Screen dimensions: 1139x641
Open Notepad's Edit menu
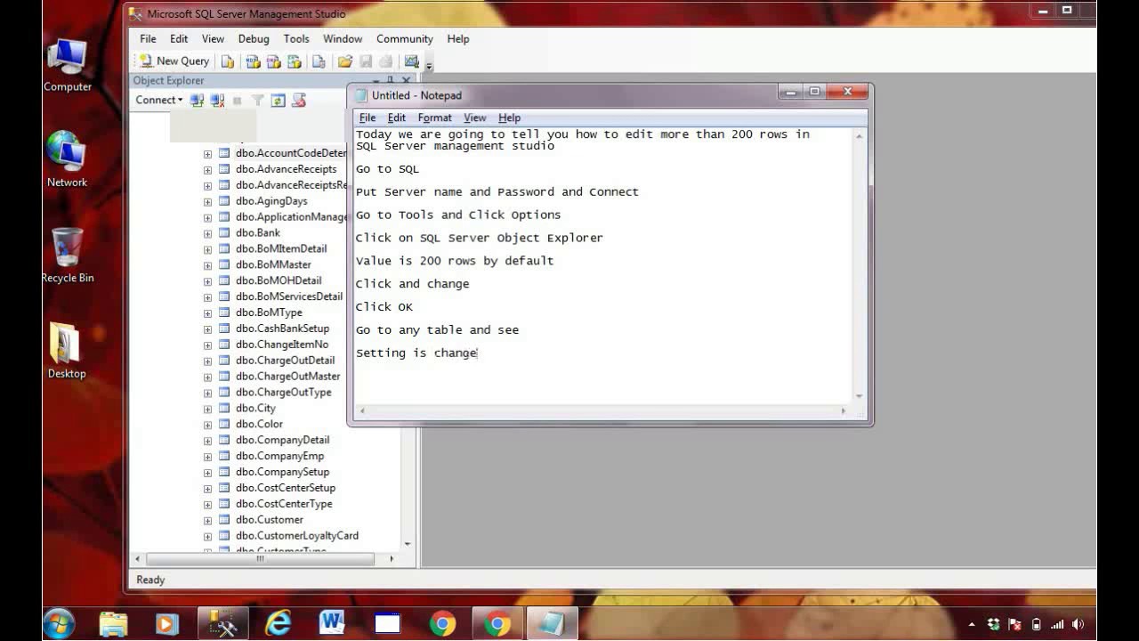click(397, 118)
